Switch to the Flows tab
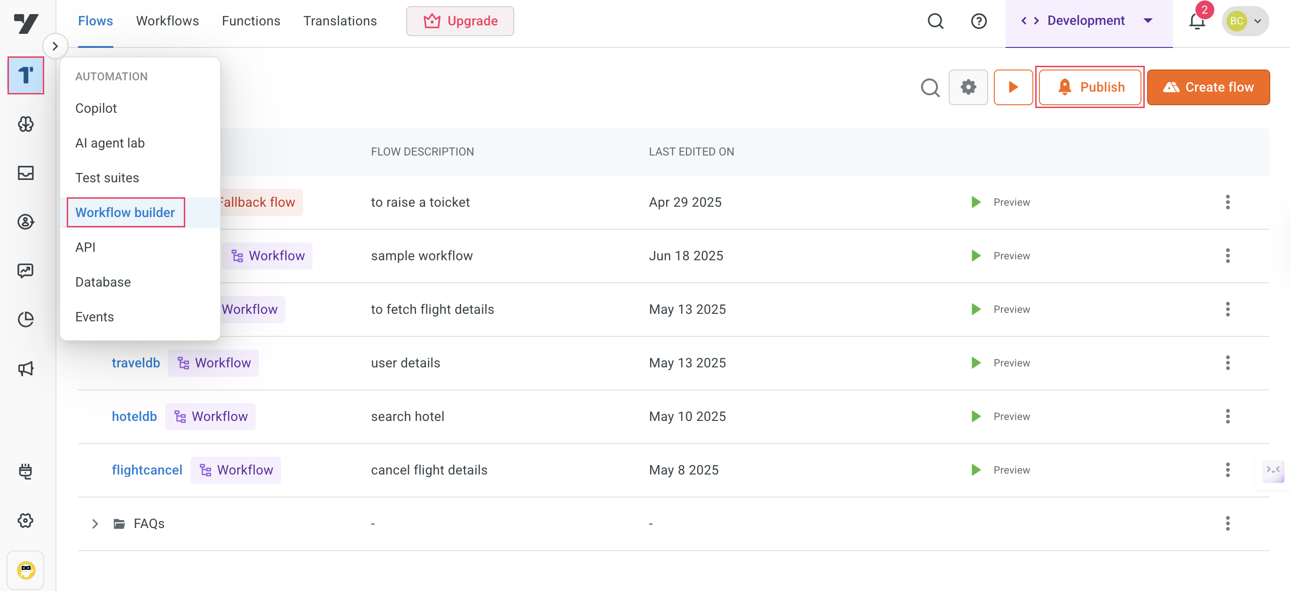Viewport: 1290px width, 591px height. [x=95, y=21]
